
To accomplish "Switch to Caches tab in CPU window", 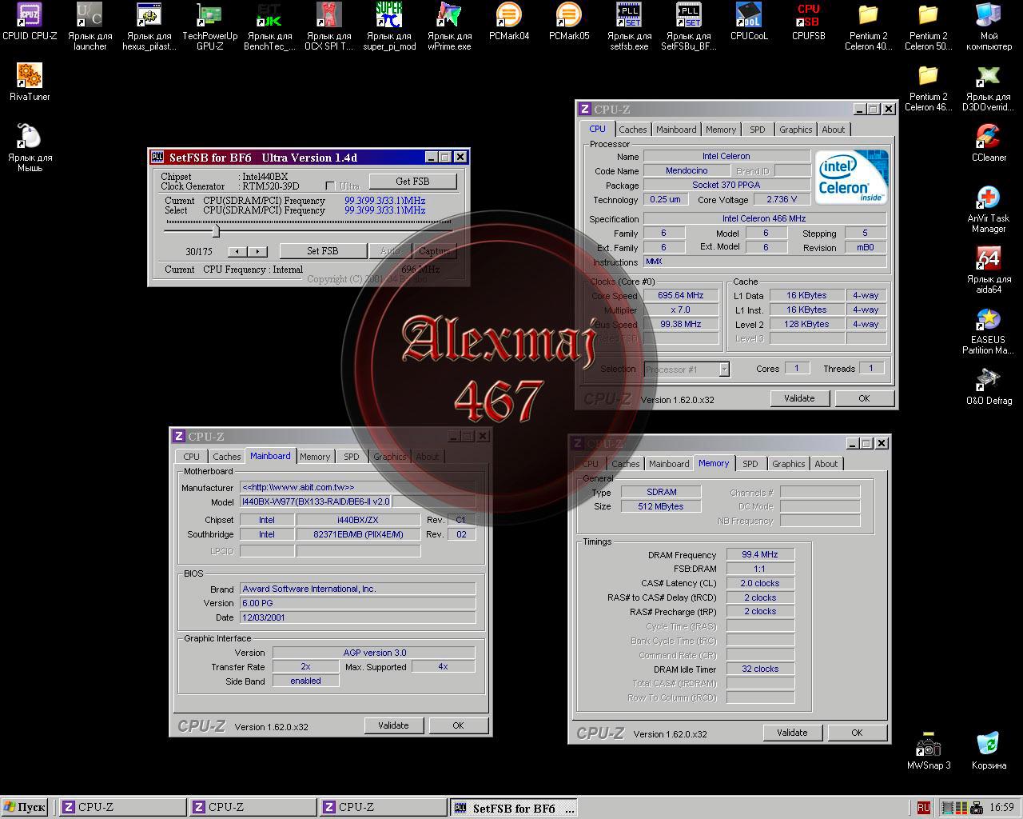I will tap(632, 130).
